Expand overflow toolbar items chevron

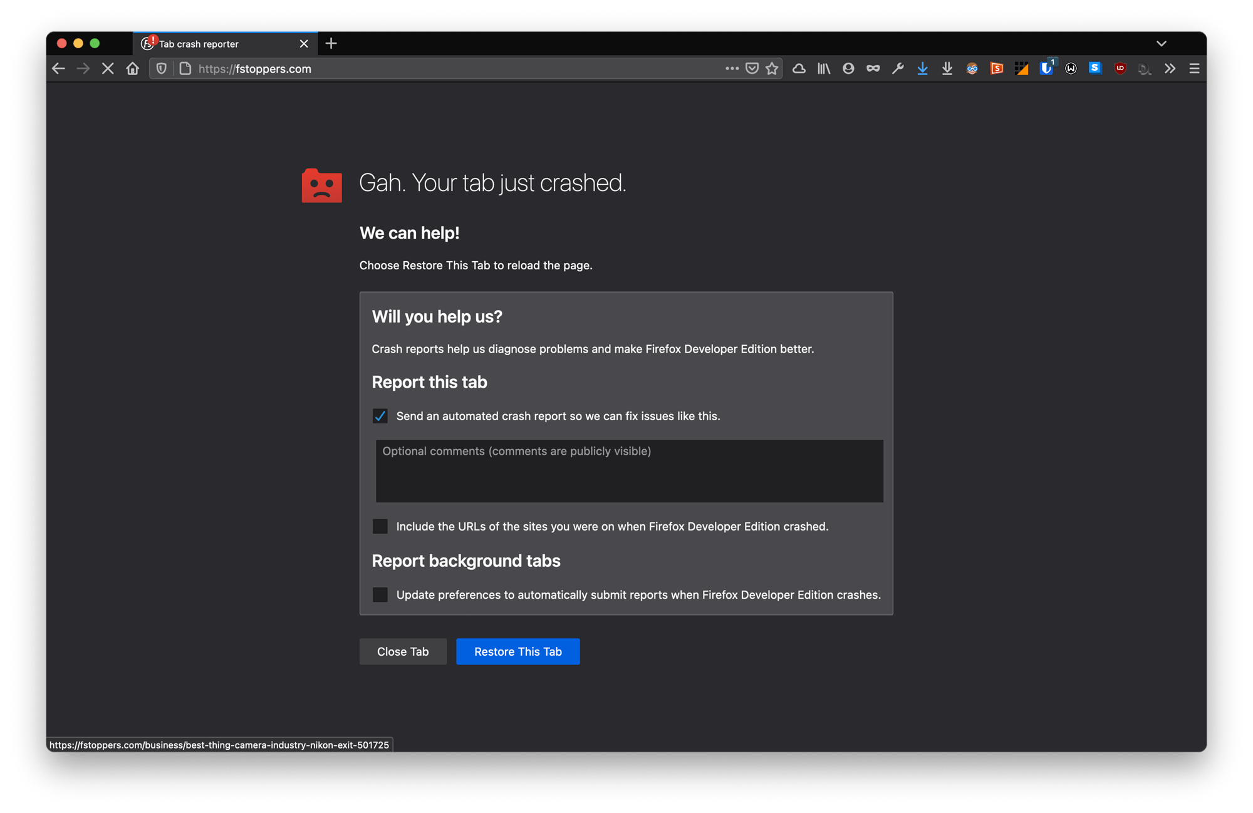[1170, 69]
